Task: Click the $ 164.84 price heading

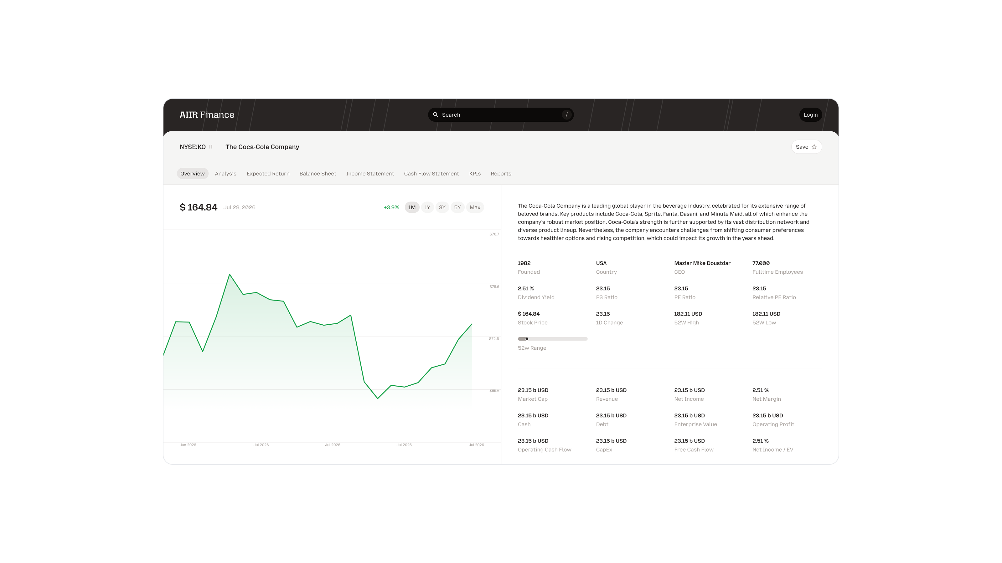Action: pyautogui.click(x=199, y=207)
